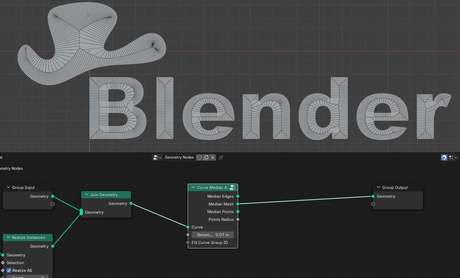Unlink the Geometry Nodes data-block
The image size is (460, 278).
213,158
